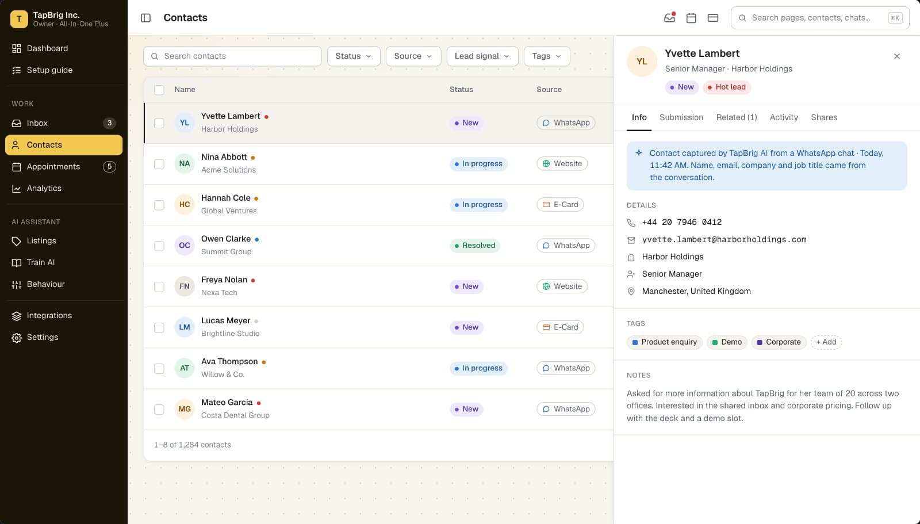Viewport: 920px width, 524px height.
Task: Open the billing card icon in top bar
Action: point(713,18)
